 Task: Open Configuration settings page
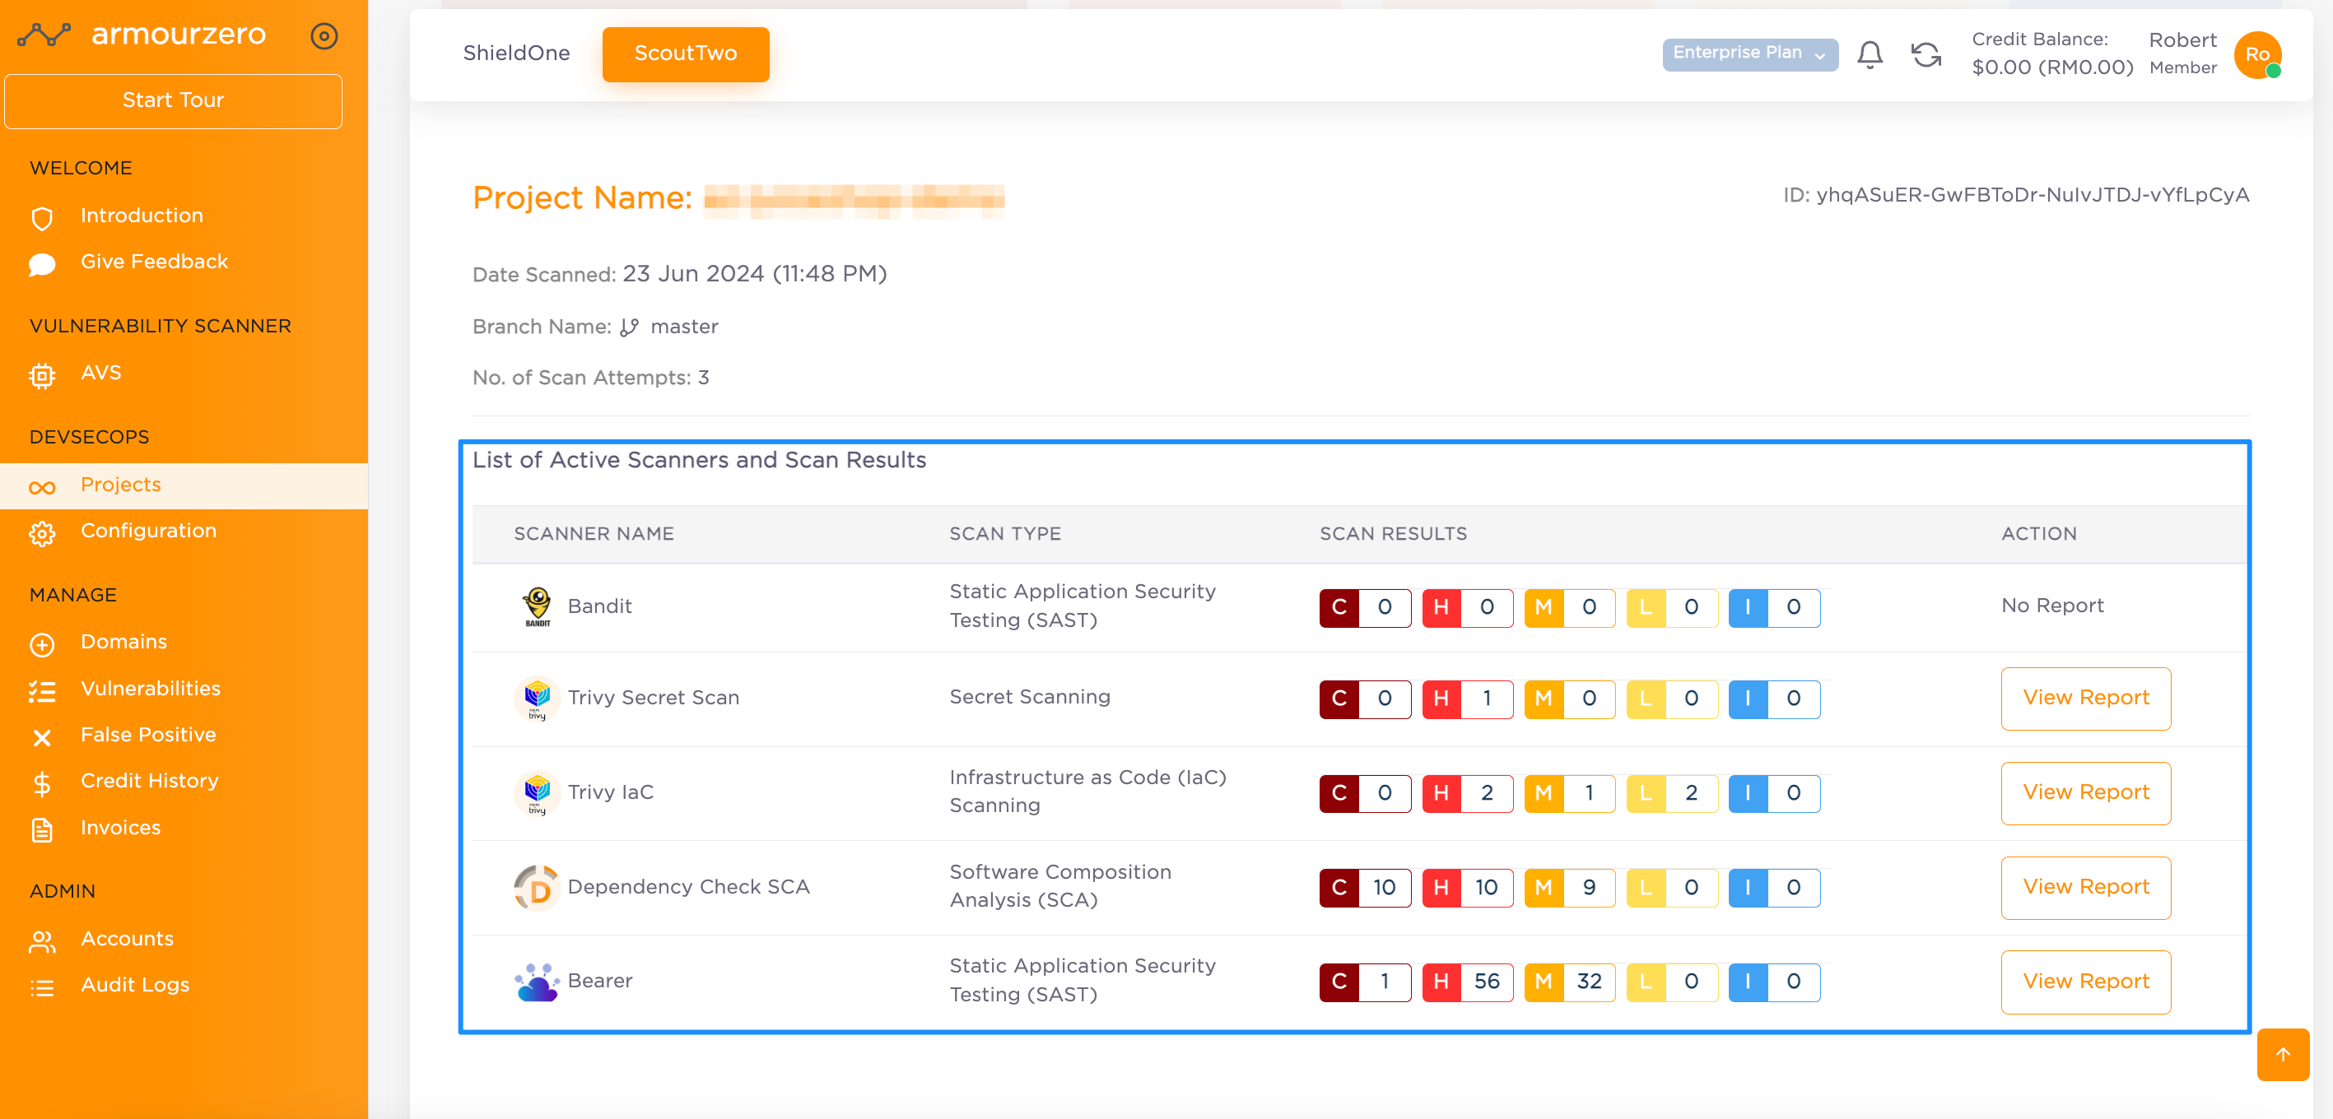148,531
